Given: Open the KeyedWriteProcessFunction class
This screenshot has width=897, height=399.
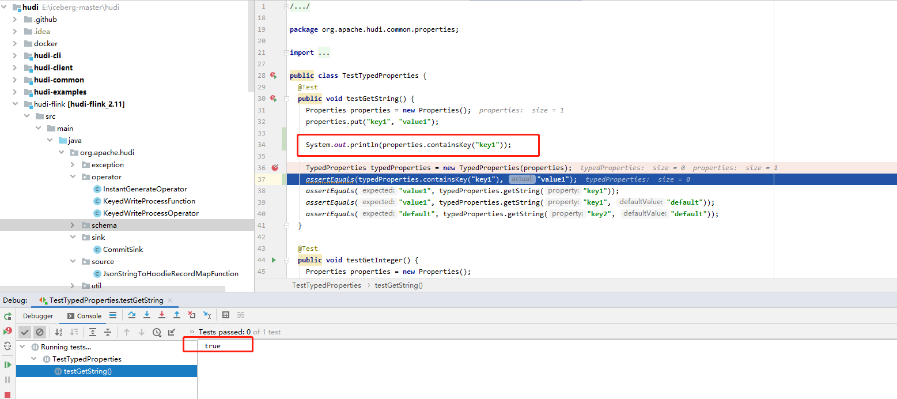Looking at the screenshot, I should pos(149,201).
